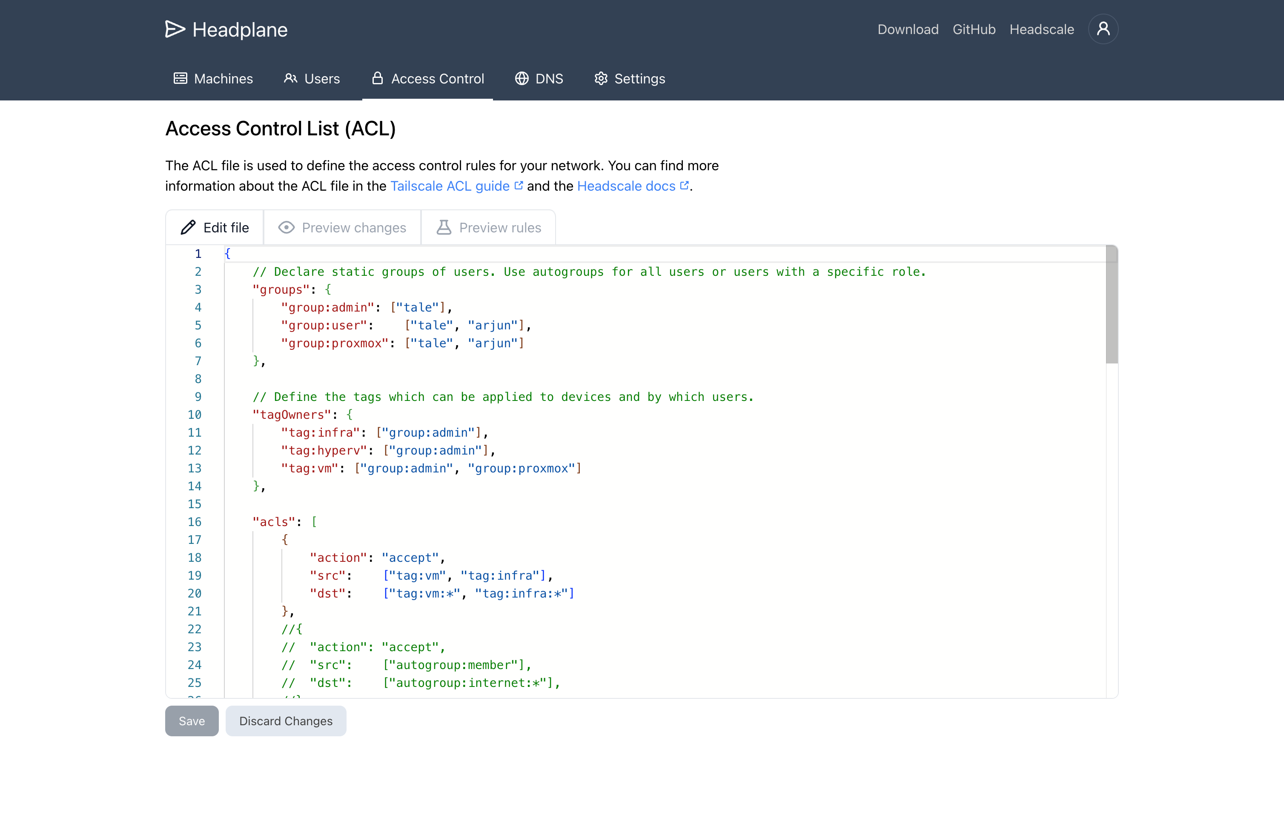
Task: Open the user profile avatar icon
Action: [1103, 29]
